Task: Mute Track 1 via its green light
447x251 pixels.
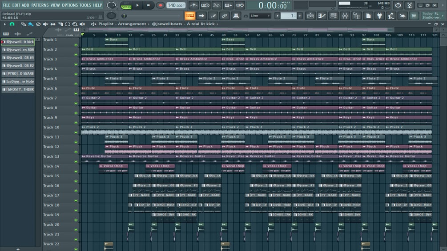Action: click(76, 45)
